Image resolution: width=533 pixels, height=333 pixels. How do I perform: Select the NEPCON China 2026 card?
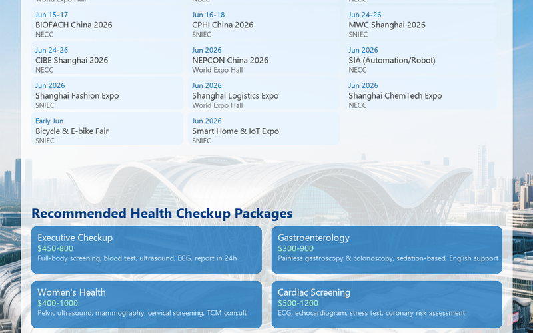264,59
